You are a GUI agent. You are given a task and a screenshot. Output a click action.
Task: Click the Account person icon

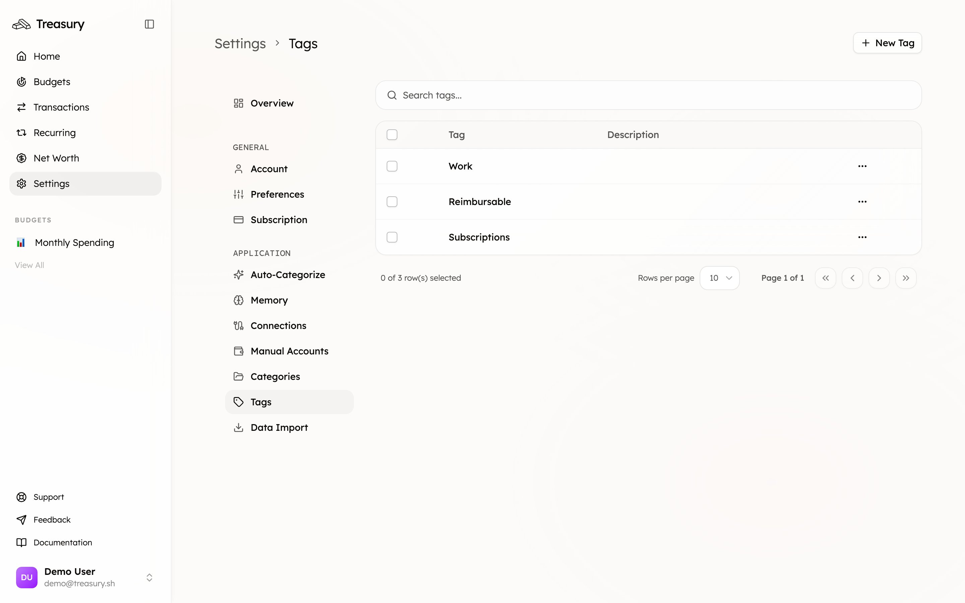pyautogui.click(x=239, y=169)
